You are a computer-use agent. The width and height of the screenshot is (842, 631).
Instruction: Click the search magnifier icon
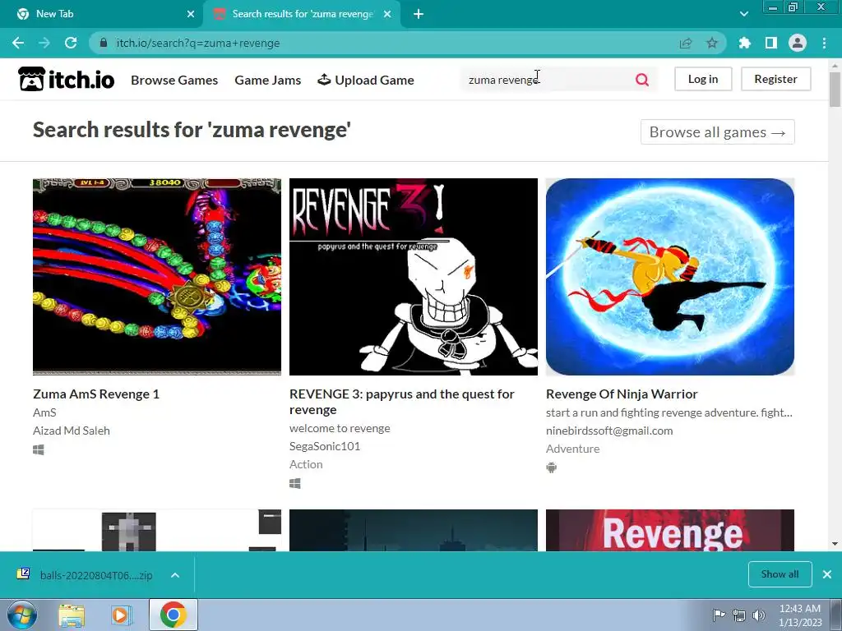click(641, 80)
